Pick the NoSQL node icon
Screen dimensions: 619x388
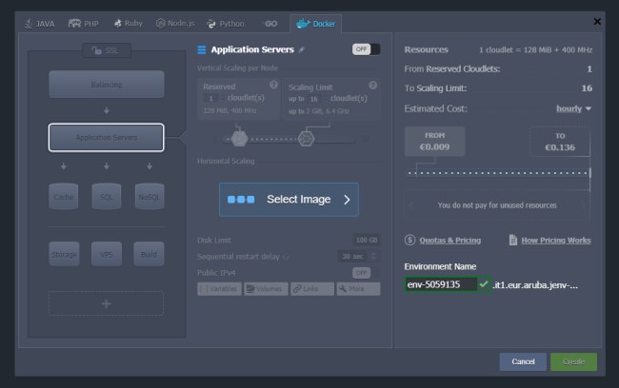[149, 196]
